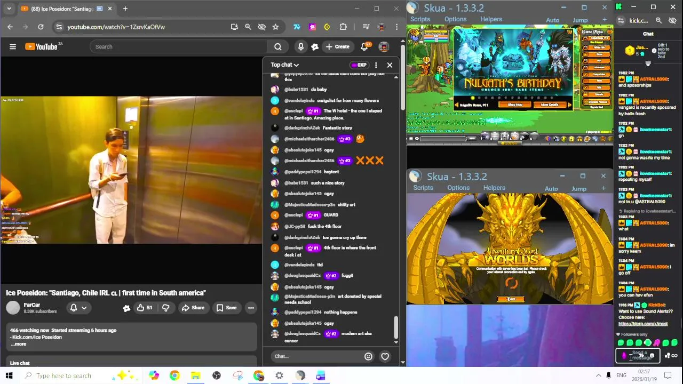Click the Back button on AdventureQuest Worlds screen
This screenshot has width=683, height=384.
(x=511, y=299)
